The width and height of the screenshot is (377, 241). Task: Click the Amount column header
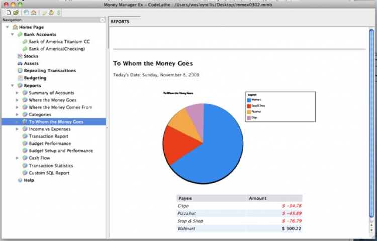[x=274, y=198]
